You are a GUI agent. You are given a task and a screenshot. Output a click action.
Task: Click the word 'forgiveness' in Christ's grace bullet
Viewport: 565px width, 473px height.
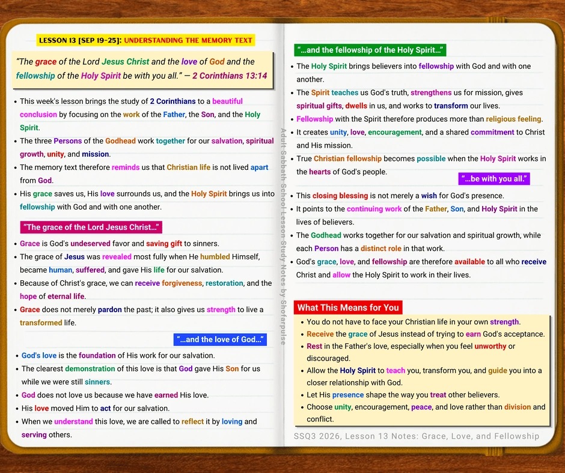(182, 283)
